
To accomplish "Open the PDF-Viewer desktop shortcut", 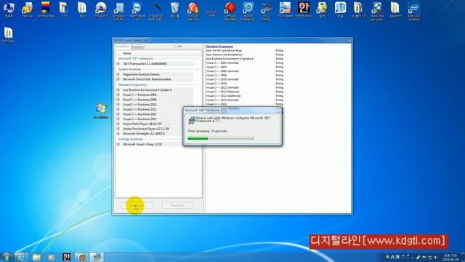I will tap(285, 9).
